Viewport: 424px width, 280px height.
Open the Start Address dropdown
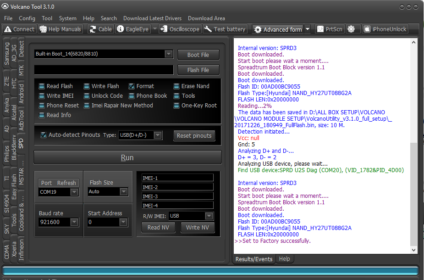pos(123,222)
